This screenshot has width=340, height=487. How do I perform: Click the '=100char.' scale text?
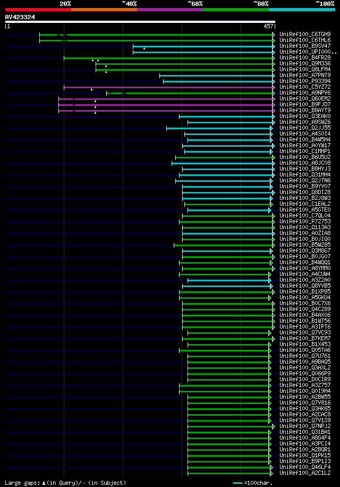258,483
